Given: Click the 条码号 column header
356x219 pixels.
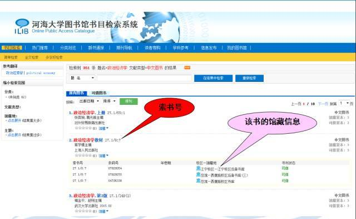Looking at the screenshot, I should point(113,163).
